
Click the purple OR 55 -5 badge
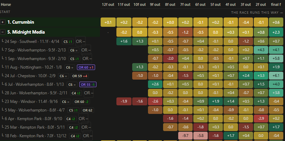[x=88, y=84]
